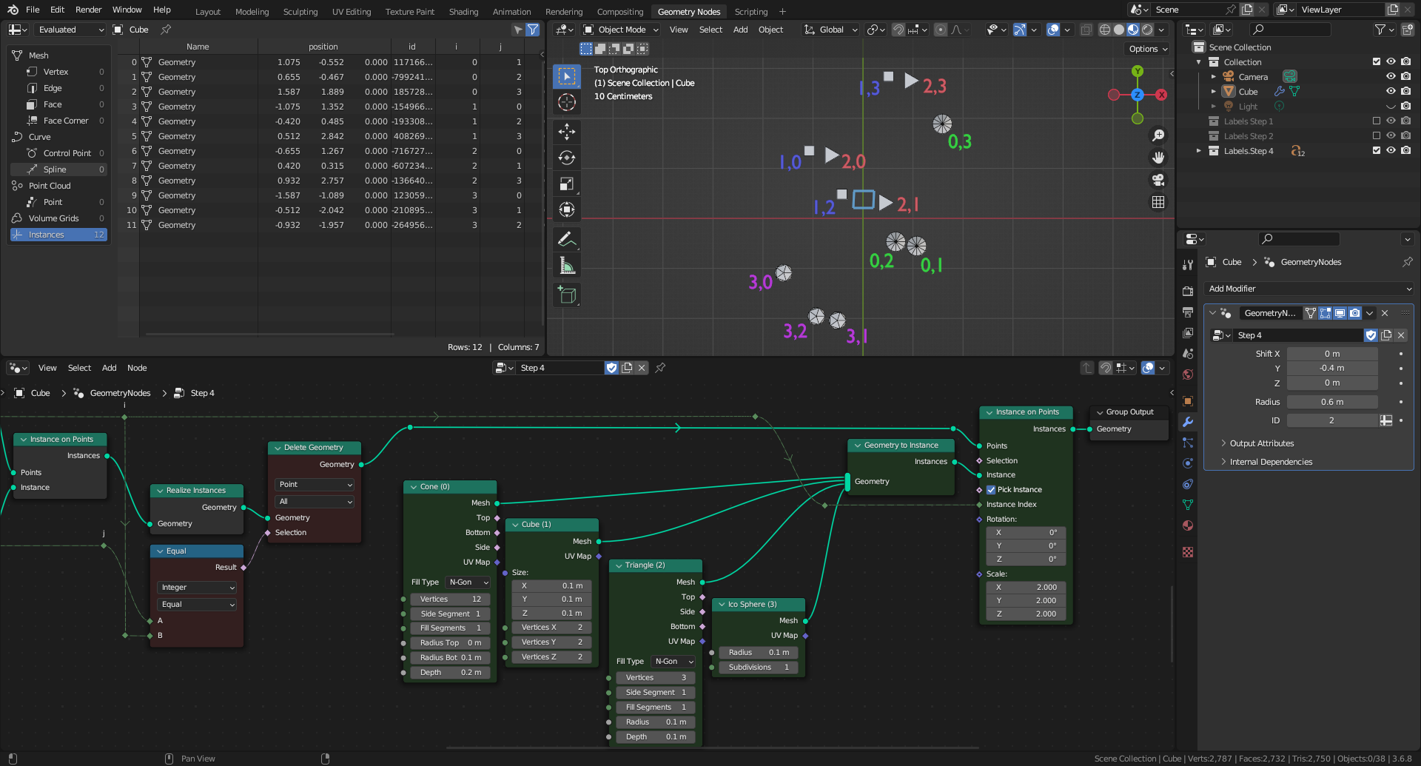The width and height of the screenshot is (1421, 766).
Task: Open the Add Modifier dropdown
Action: click(1309, 289)
